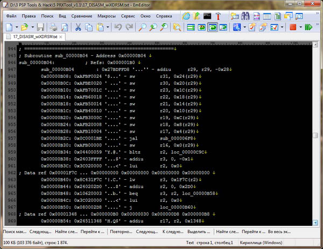Expand the Paste dropdown arrow

[107, 27]
